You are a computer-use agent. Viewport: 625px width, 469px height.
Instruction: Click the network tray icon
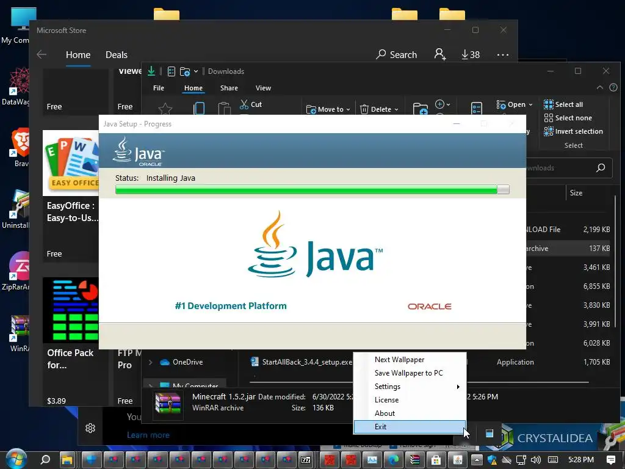[x=521, y=460]
